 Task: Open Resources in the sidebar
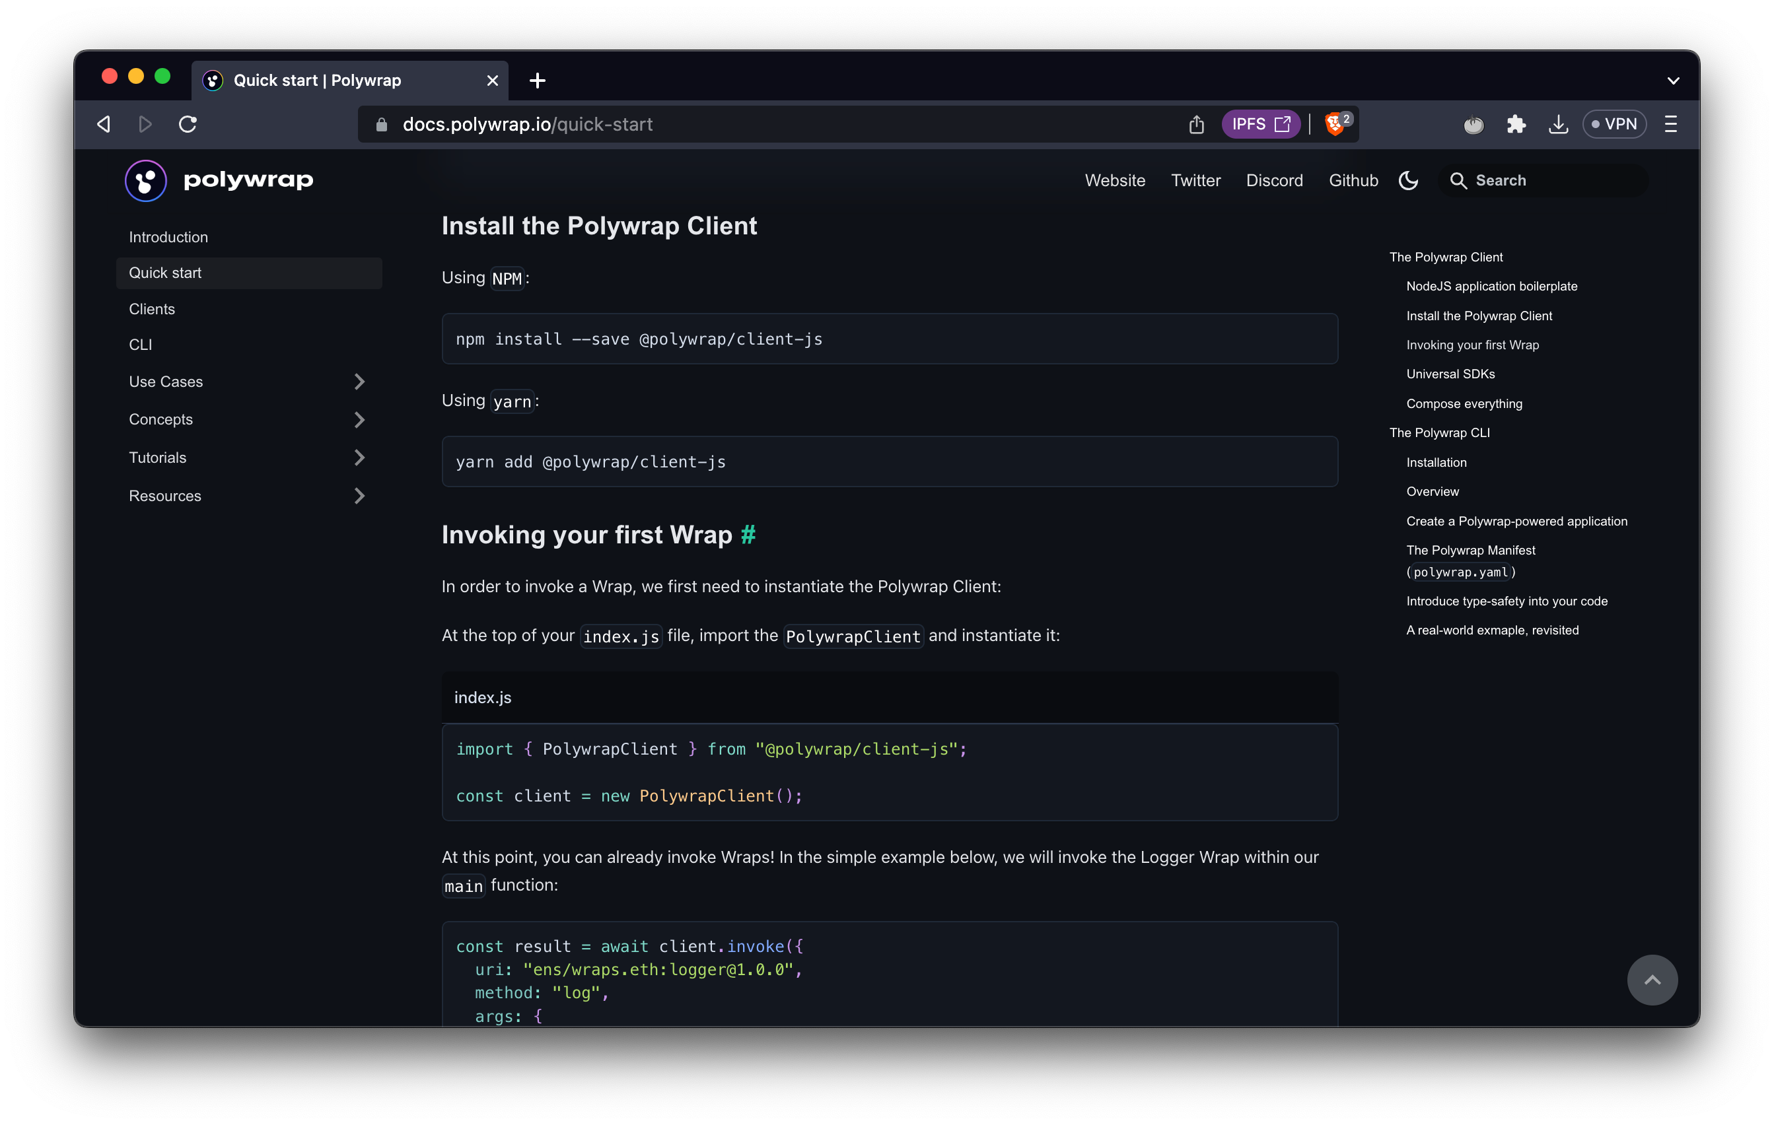[x=165, y=496]
